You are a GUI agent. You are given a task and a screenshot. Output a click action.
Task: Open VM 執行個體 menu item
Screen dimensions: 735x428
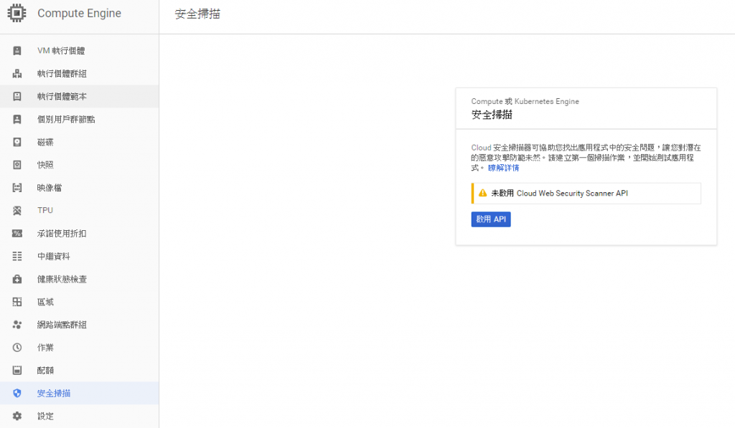(x=62, y=51)
